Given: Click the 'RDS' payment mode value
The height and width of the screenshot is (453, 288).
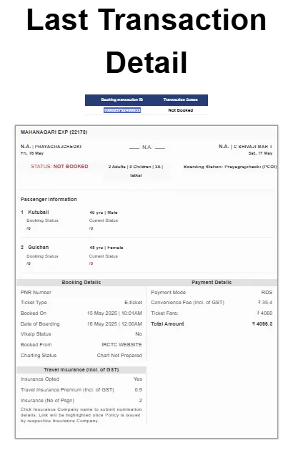Looking at the screenshot, I should pos(267,293).
